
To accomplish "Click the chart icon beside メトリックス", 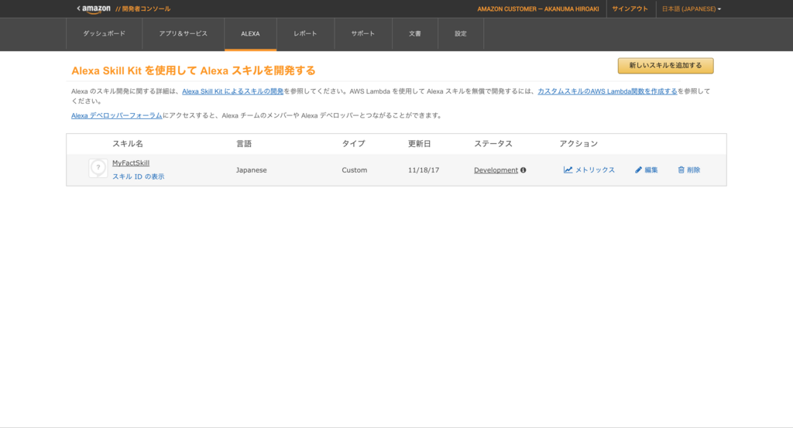I will click(x=568, y=169).
